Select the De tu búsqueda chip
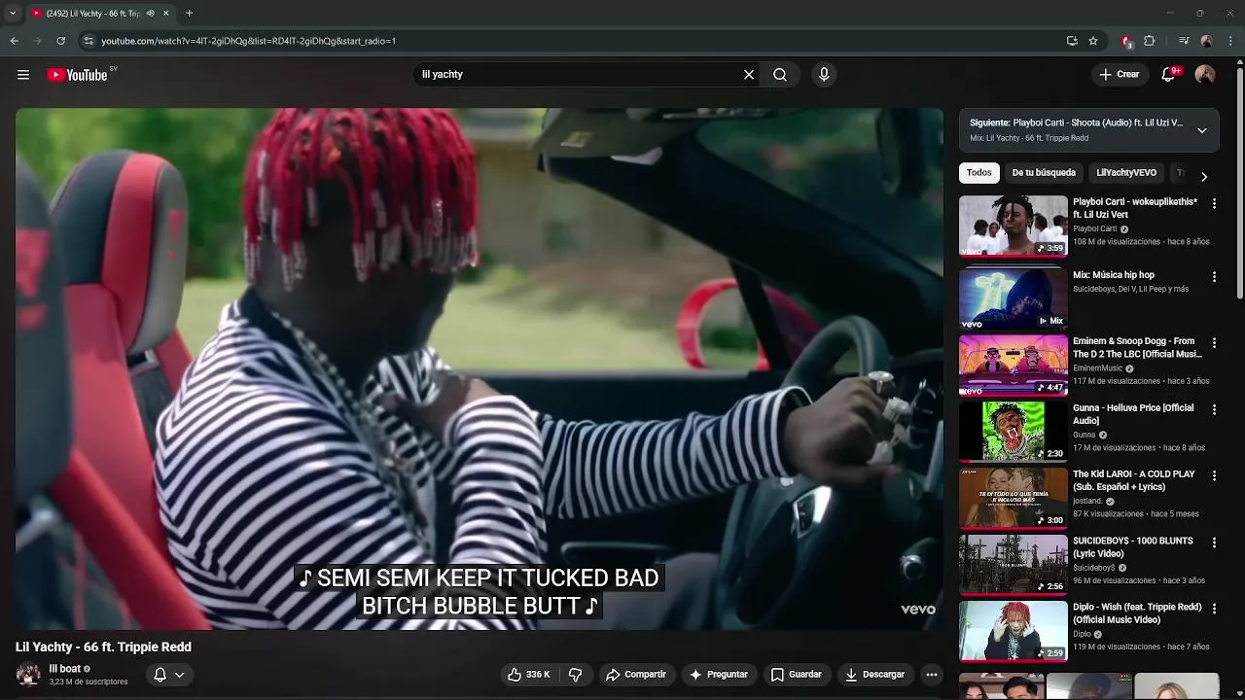 pyautogui.click(x=1044, y=173)
